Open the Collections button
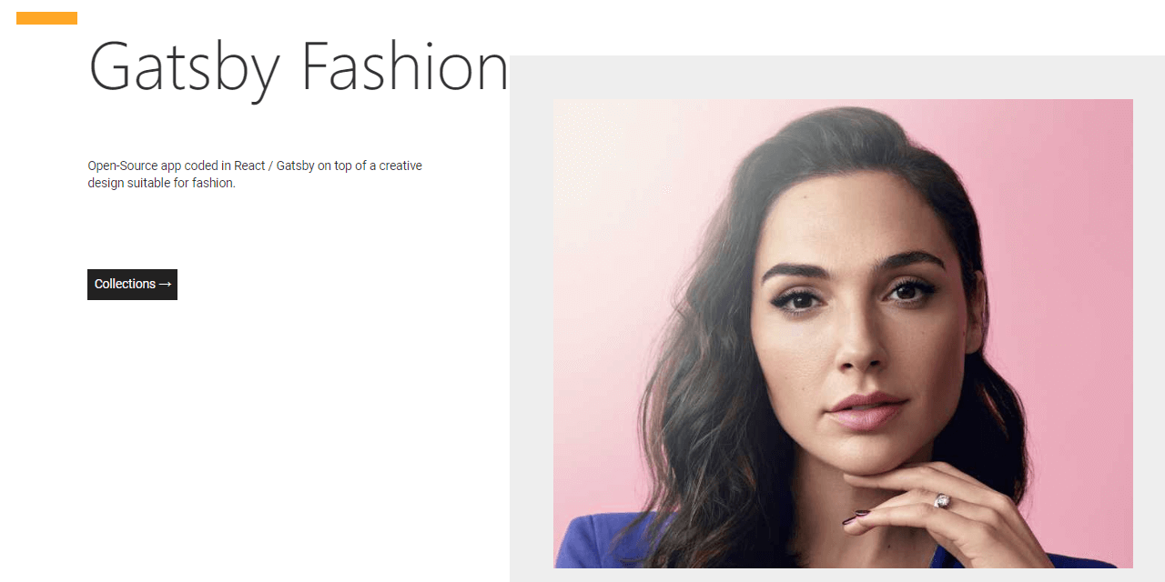 point(132,284)
